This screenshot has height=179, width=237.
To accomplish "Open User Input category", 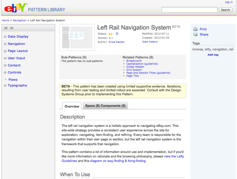I will pos(17,58).
